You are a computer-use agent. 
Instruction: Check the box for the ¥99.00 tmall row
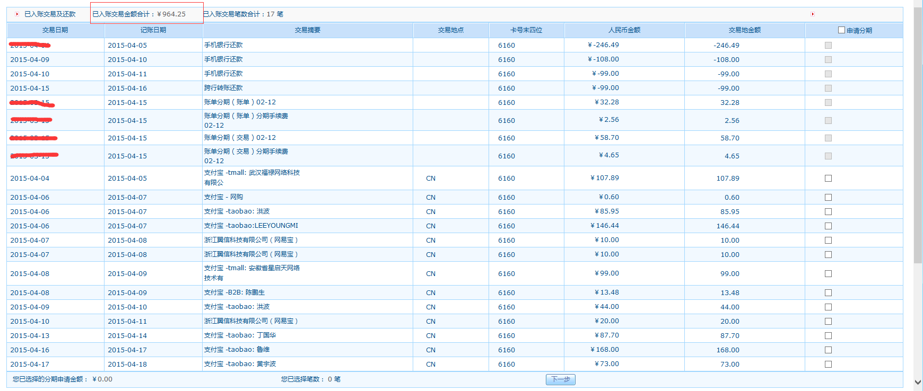click(x=828, y=274)
